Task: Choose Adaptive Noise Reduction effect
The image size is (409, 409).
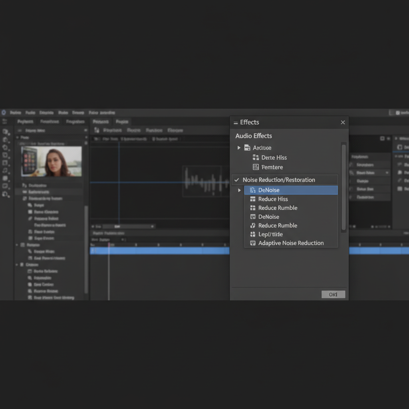Action: [x=291, y=243]
